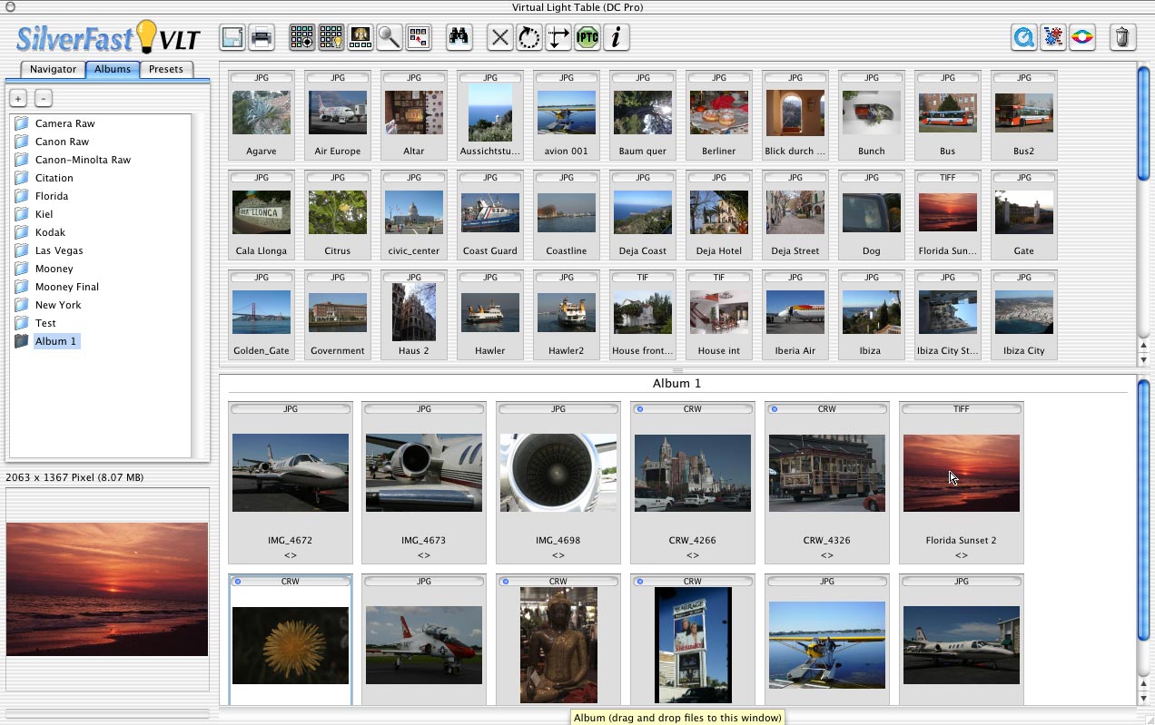
Task: Show image info with the 'i' icon
Action: point(617,37)
